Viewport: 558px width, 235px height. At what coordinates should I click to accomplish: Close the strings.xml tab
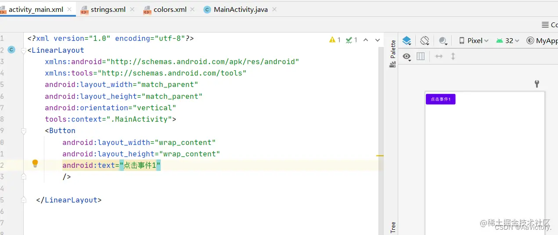(x=132, y=9)
